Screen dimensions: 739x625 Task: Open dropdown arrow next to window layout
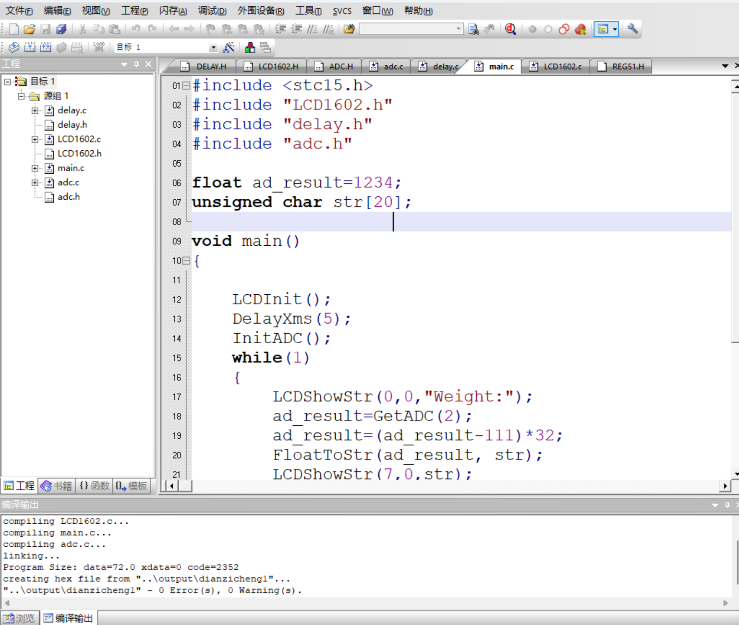[x=615, y=29]
